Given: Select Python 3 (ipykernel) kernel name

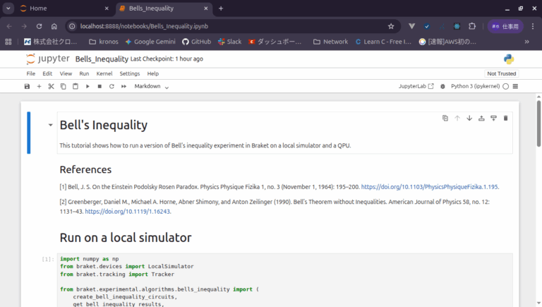Looking at the screenshot, I should click(475, 86).
